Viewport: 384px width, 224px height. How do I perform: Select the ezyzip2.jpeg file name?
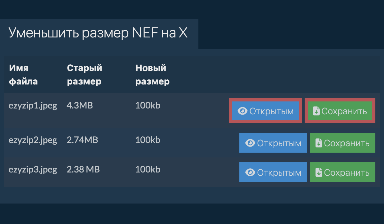[33, 140]
